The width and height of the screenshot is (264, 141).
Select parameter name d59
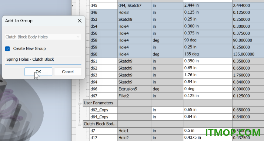pos(104,47)
